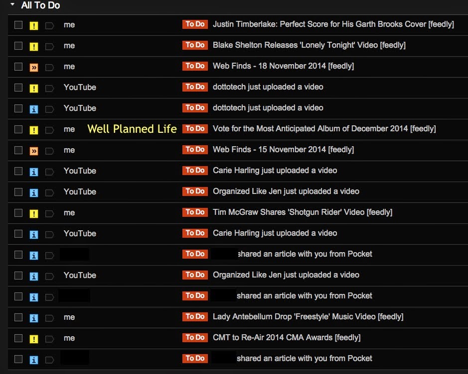Click label tag icon on Blake Shelton email
Image resolution: width=468 pixels, height=374 pixels.
pyautogui.click(x=49, y=46)
